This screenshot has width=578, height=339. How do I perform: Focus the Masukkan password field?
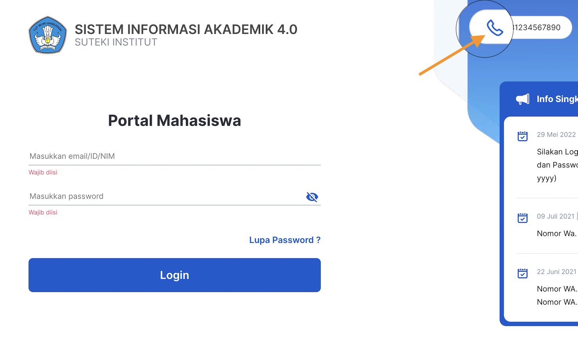click(x=164, y=196)
